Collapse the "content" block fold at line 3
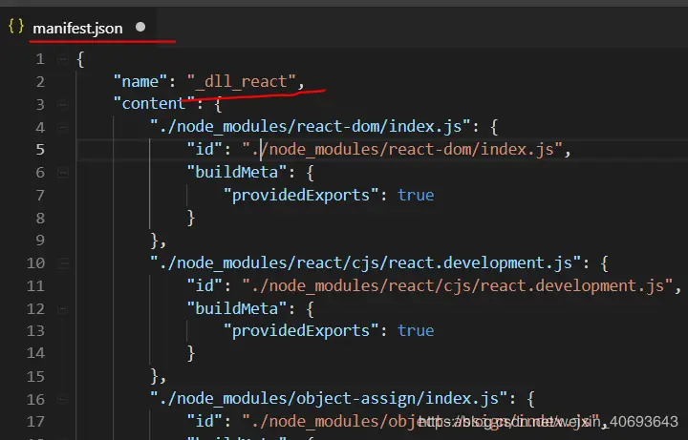Screen dimensions: 688x440 point(63,104)
